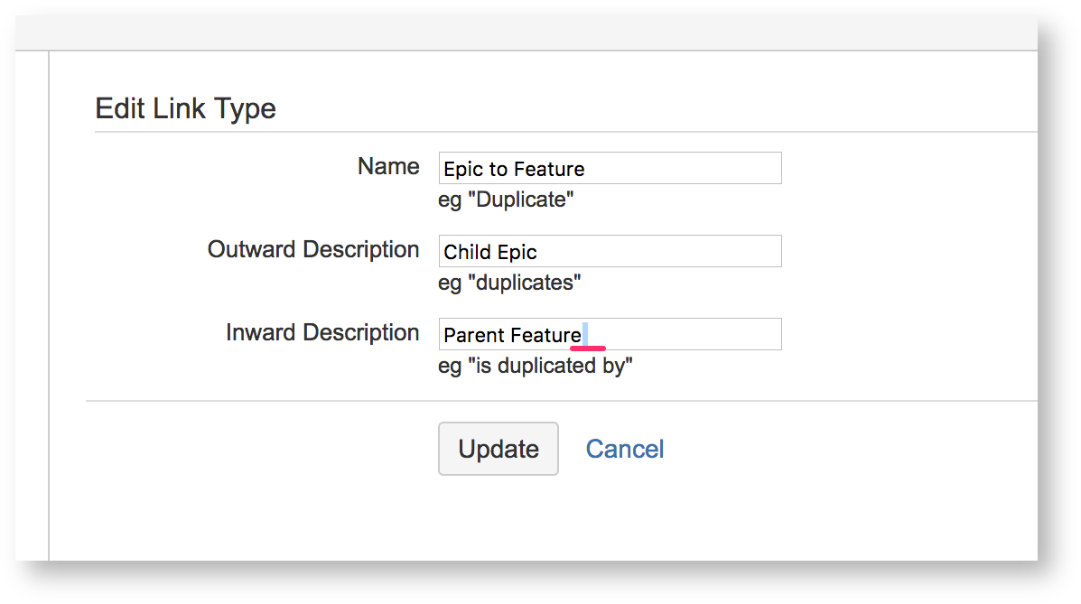The image size is (1081, 604).
Task: Click the Name field label
Action: [388, 167]
